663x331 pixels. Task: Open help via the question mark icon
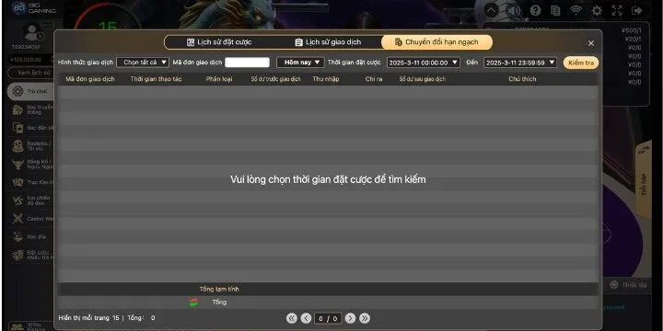pyautogui.click(x=535, y=10)
